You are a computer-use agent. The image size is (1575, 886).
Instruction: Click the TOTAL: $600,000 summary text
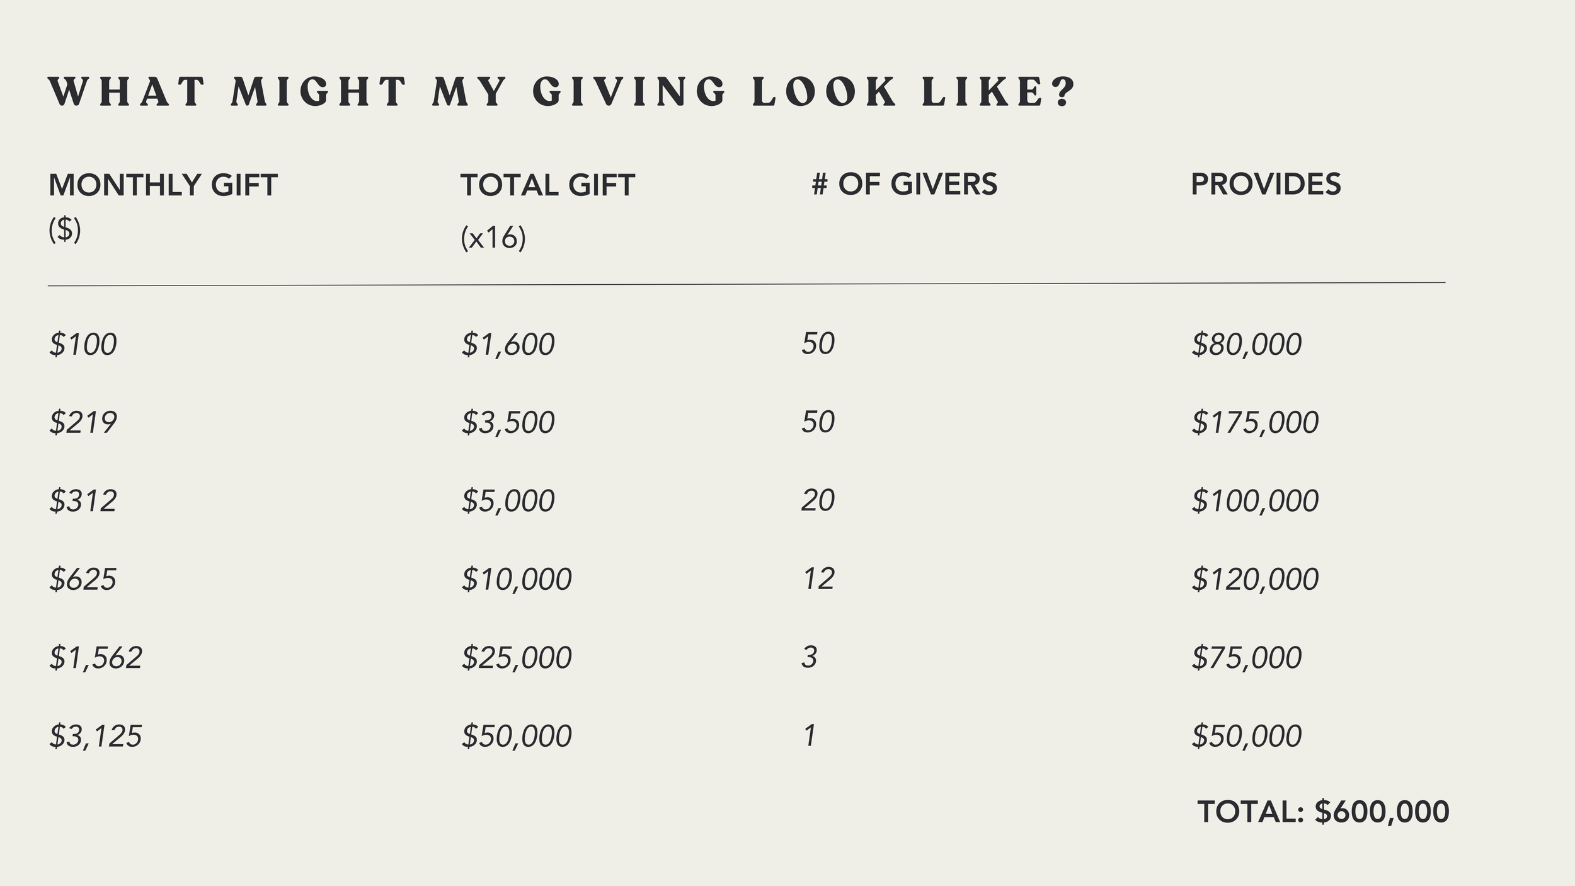(x=1322, y=812)
